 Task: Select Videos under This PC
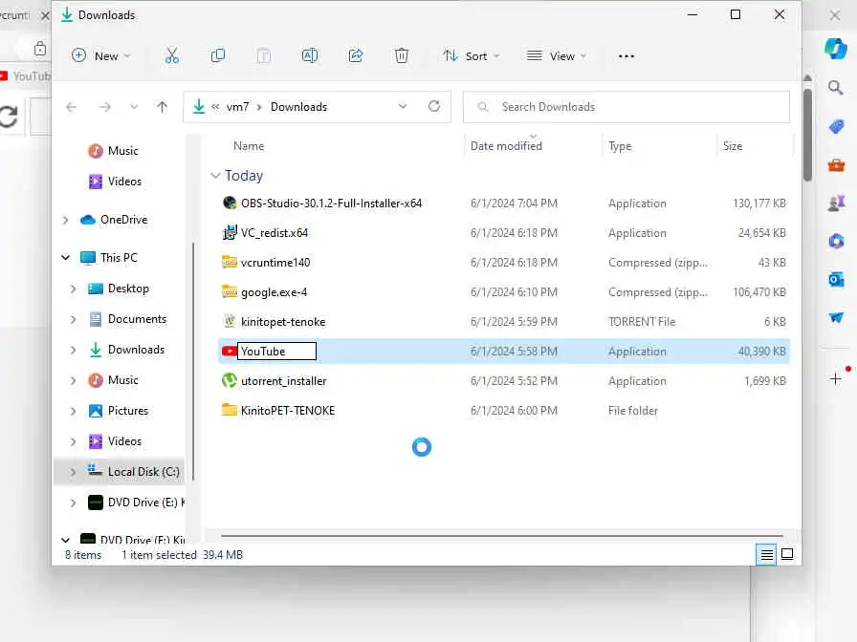[x=124, y=441]
